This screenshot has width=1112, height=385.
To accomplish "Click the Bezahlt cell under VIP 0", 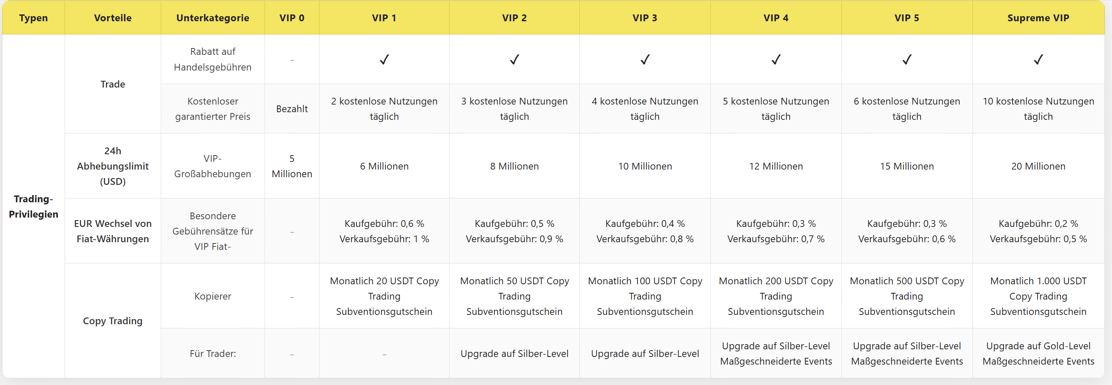I will (x=292, y=109).
